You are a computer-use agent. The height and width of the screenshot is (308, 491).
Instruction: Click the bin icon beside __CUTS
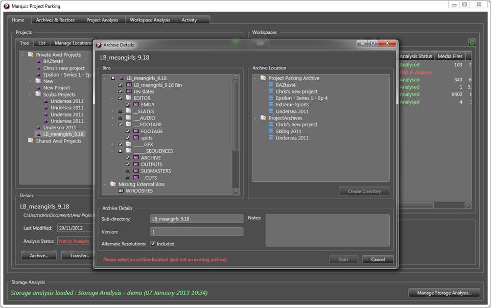[x=136, y=177]
